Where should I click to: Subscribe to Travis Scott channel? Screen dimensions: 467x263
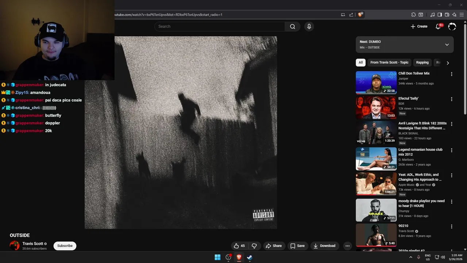(x=65, y=246)
